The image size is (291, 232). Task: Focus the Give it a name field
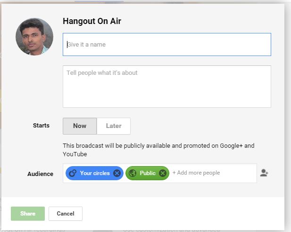coord(167,44)
